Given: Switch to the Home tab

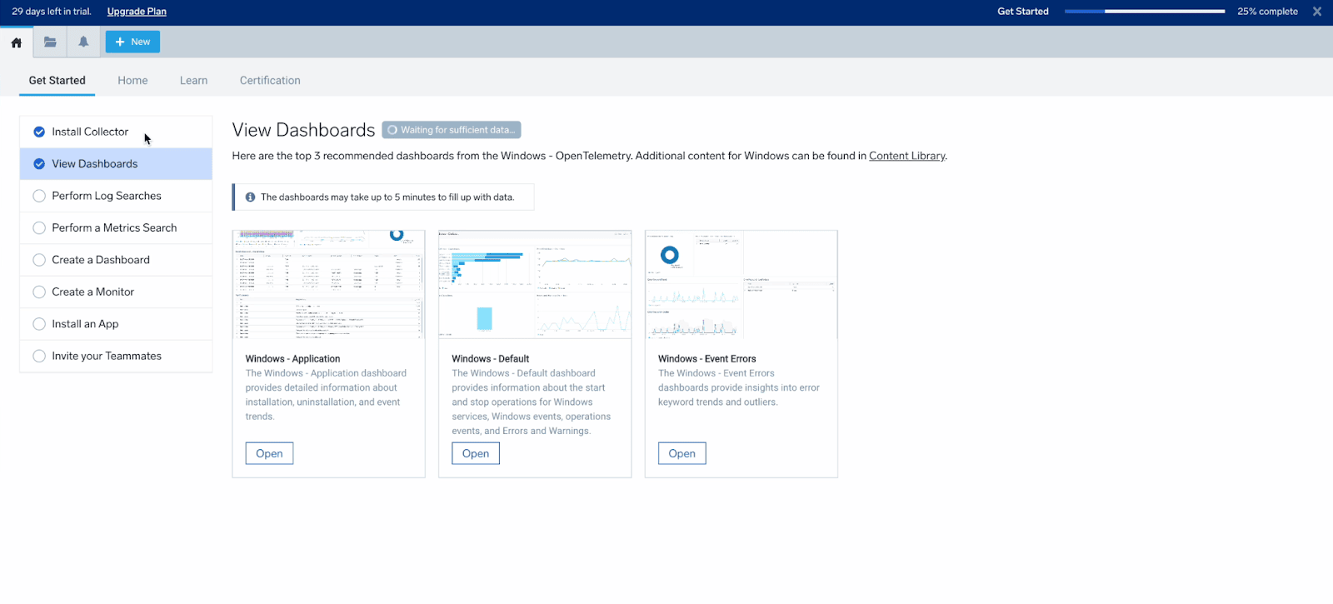Looking at the screenshot, I should point(132,81).
